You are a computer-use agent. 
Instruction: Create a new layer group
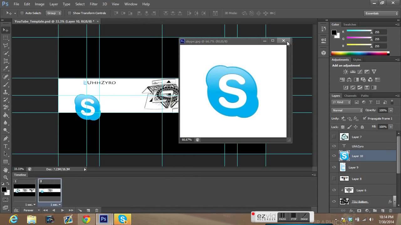pyautogui.click(x=374, y=211)
